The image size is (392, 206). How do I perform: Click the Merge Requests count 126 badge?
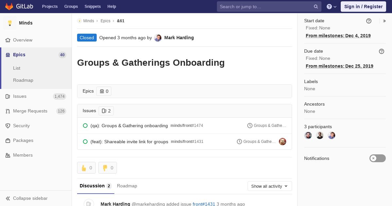coord(61,111)
